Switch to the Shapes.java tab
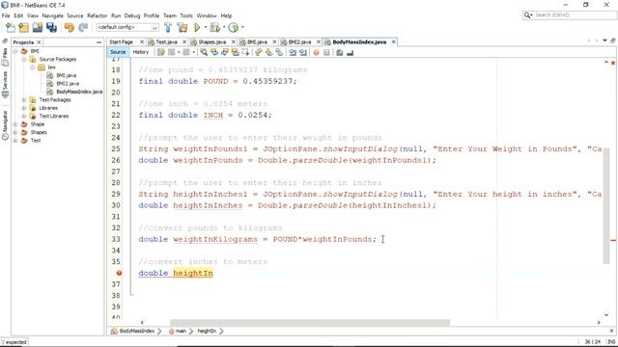The image size is (618, 347). 212,42
